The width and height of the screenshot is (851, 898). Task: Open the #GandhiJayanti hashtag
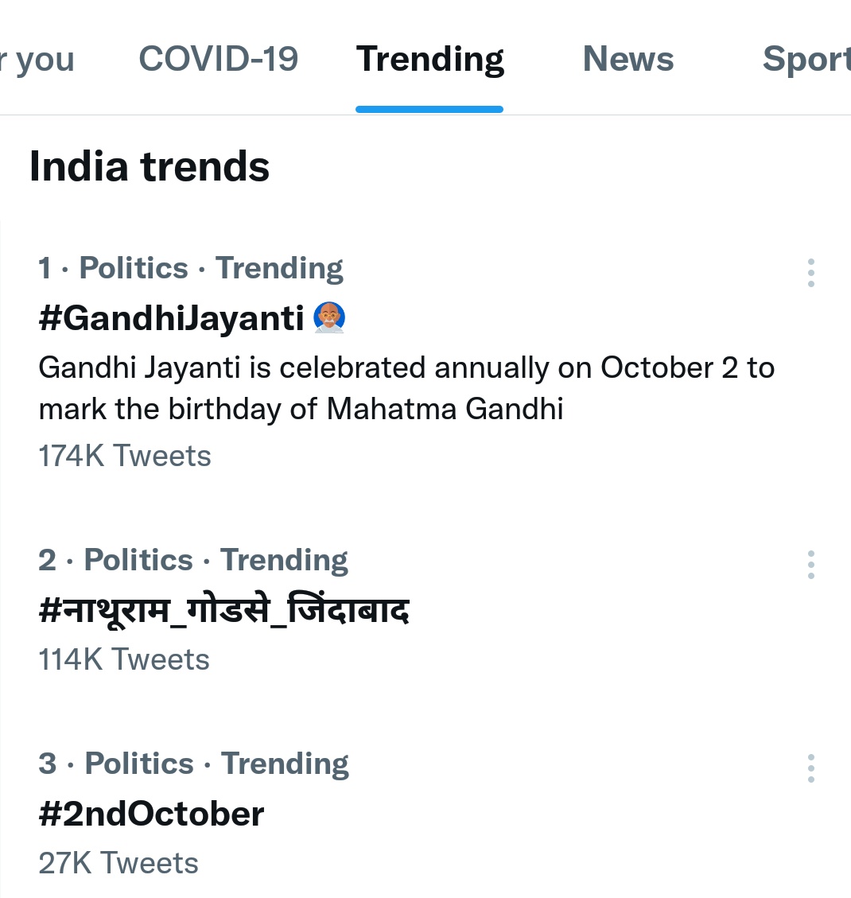pos(171,318)
